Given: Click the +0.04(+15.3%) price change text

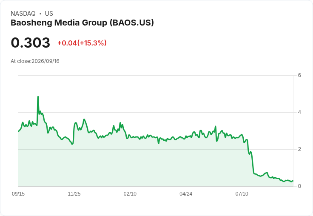Looking at the screenshot, I should [x=82, y=43].
